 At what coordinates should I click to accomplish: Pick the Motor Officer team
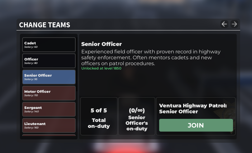49,93
